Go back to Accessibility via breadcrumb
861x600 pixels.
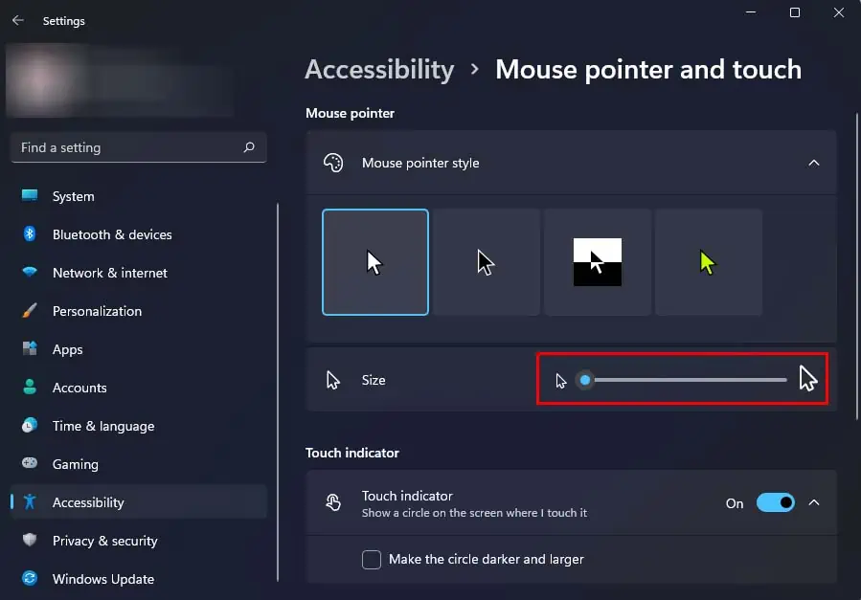pyautogui.click(x=379, y=69)
